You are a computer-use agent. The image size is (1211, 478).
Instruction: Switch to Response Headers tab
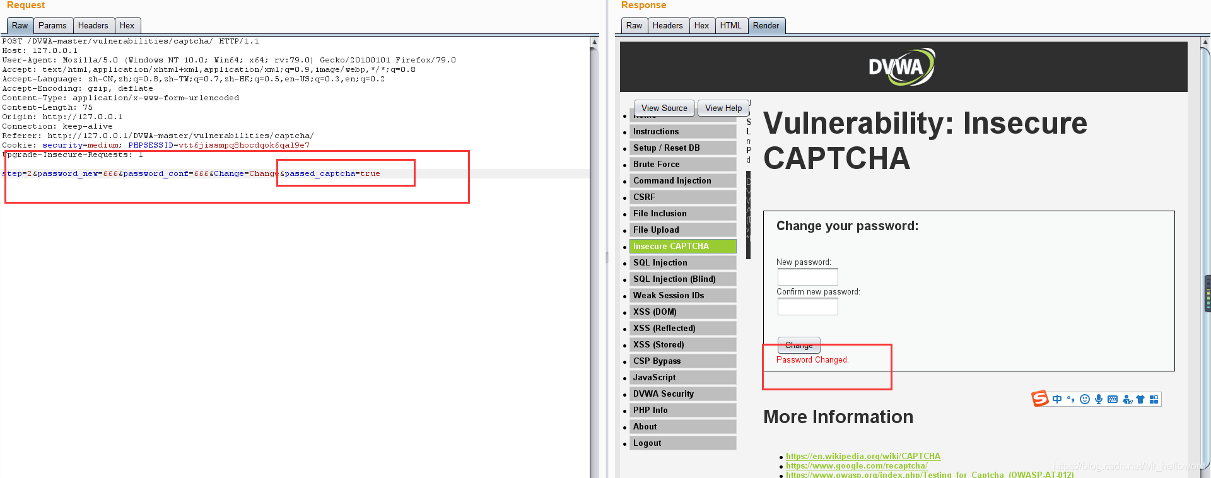coord(667,25)
